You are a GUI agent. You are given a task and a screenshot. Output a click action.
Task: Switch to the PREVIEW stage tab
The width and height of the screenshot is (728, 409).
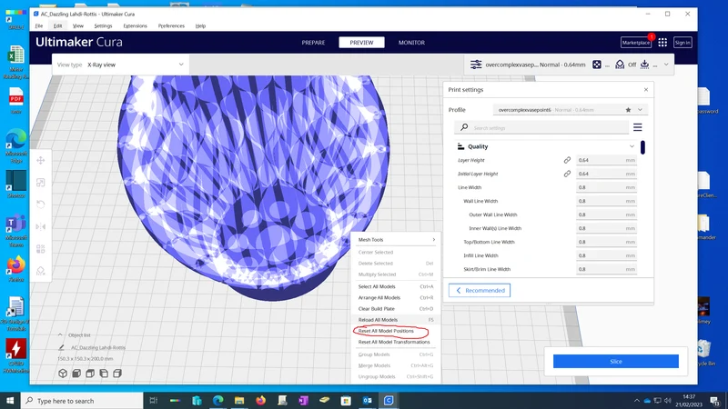[361, 43]
